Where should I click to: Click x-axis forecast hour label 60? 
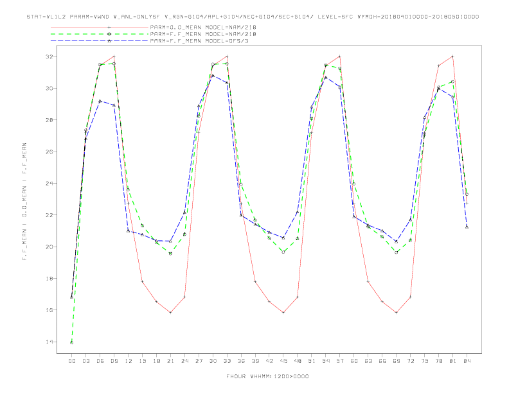(x=354, y=361)
